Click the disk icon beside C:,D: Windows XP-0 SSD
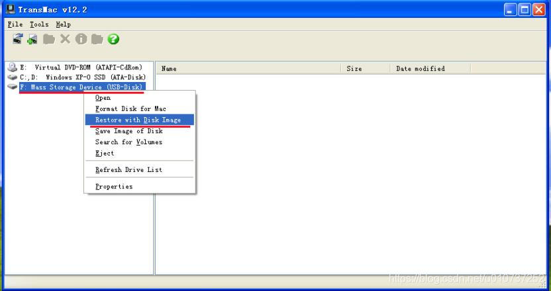 (x=13, y=77)
